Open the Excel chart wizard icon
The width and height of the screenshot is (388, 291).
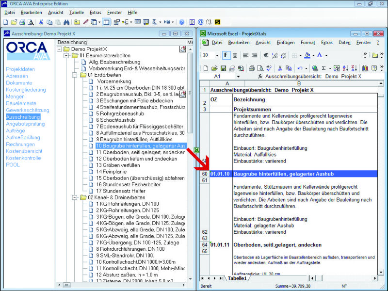point(365,68)
